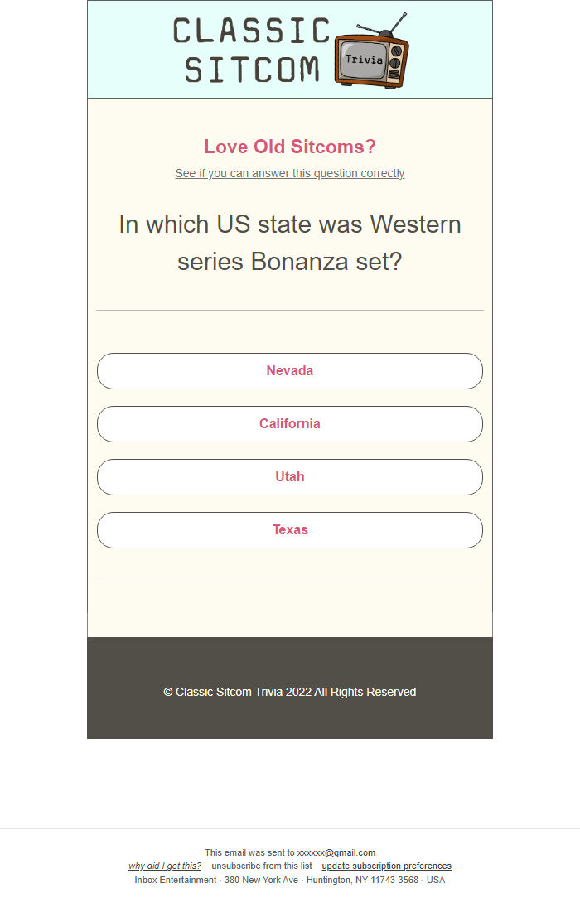Click the Bonanza question text

[290, 243]
